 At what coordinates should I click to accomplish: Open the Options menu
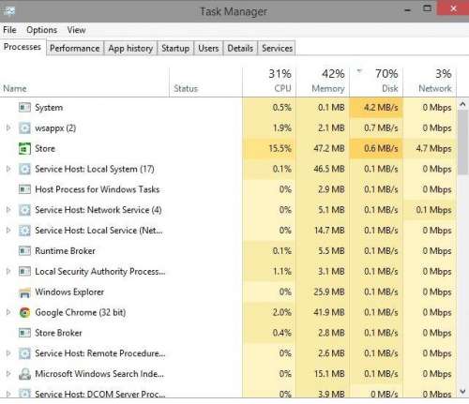pos(42,30)
